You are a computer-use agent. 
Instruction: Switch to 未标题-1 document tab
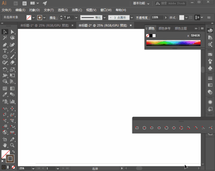(44, 26)
